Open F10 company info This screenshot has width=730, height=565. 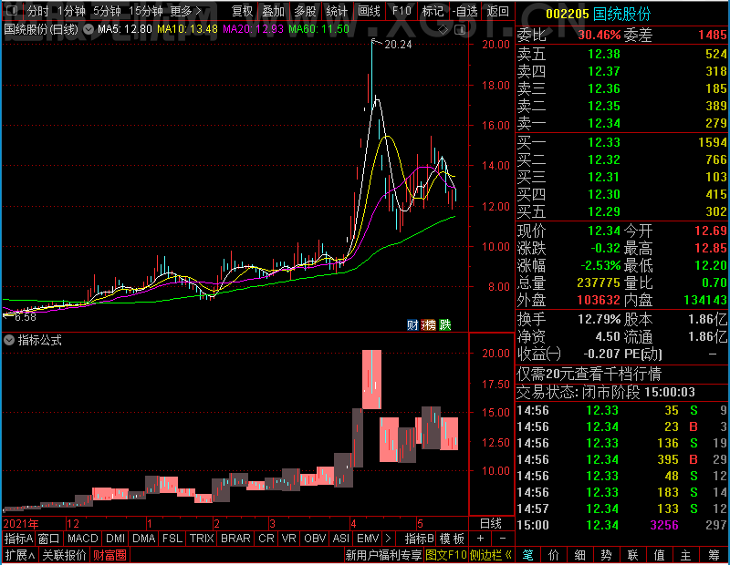point(401,11)
